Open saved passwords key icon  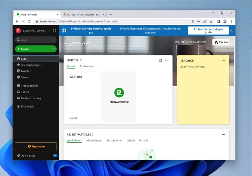point(199,21)
